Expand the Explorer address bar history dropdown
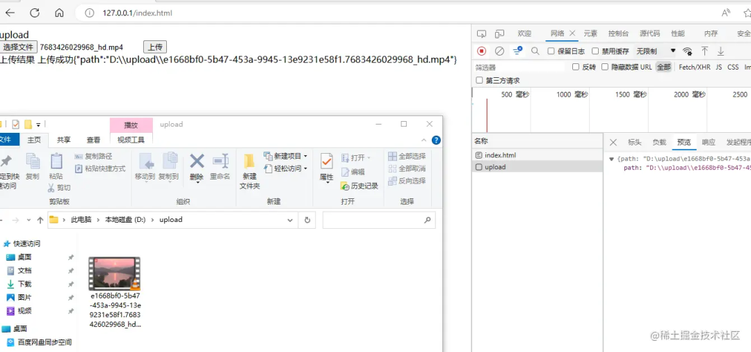 point(290,220)
